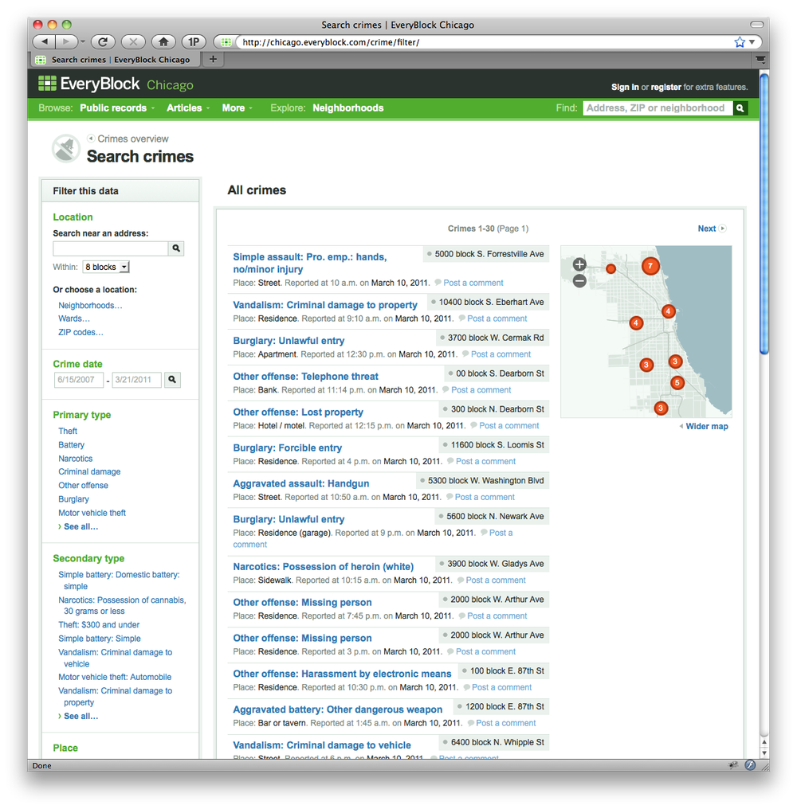Click the back arrow beside Crimes overview

(91, 139)
